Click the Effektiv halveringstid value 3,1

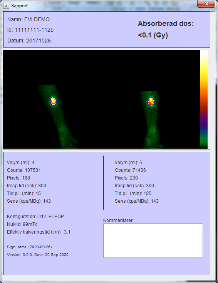[67, 232]
